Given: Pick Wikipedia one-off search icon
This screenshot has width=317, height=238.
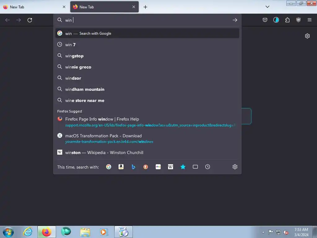Looking at the screenshot, I should 171,167.
